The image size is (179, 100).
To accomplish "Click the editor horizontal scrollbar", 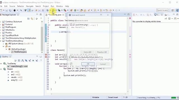I will tap(88, 94).
